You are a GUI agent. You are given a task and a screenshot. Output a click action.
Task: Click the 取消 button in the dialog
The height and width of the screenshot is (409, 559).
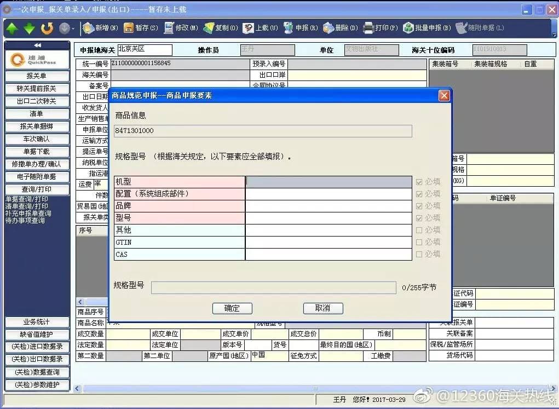click(x=323, y=308)
